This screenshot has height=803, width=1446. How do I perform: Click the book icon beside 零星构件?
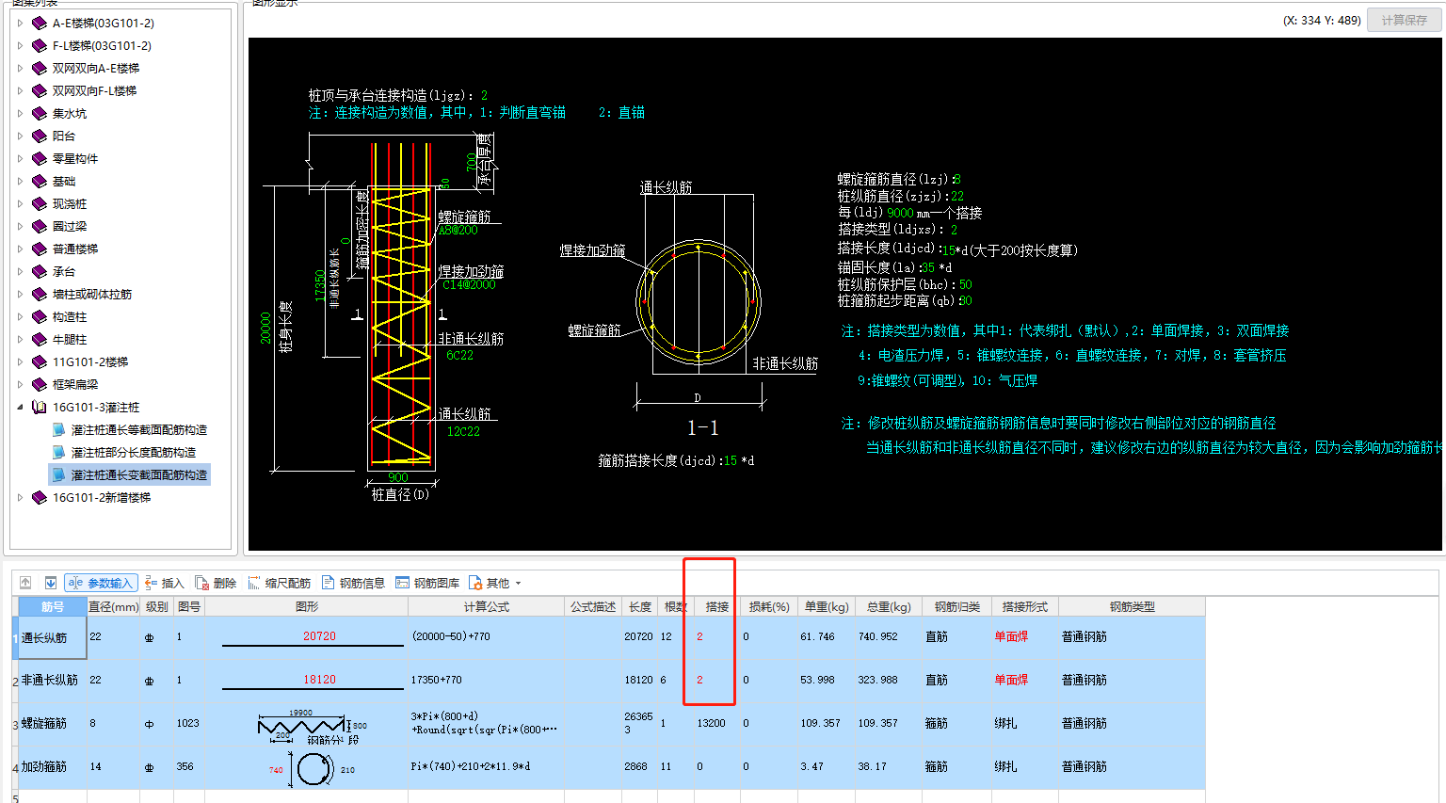click(39, 158)
